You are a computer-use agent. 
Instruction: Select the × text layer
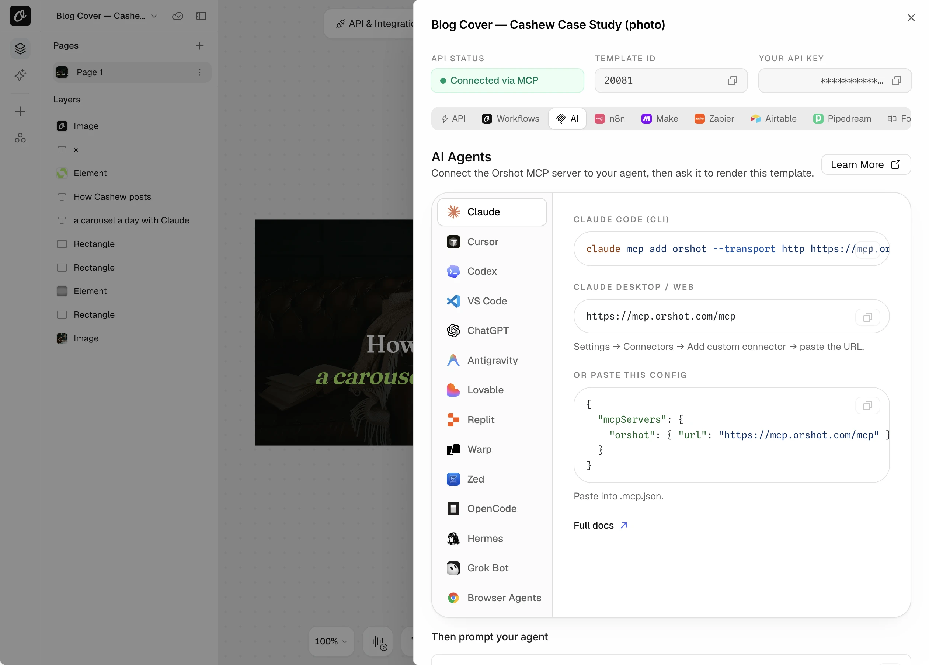click(132, 150)
